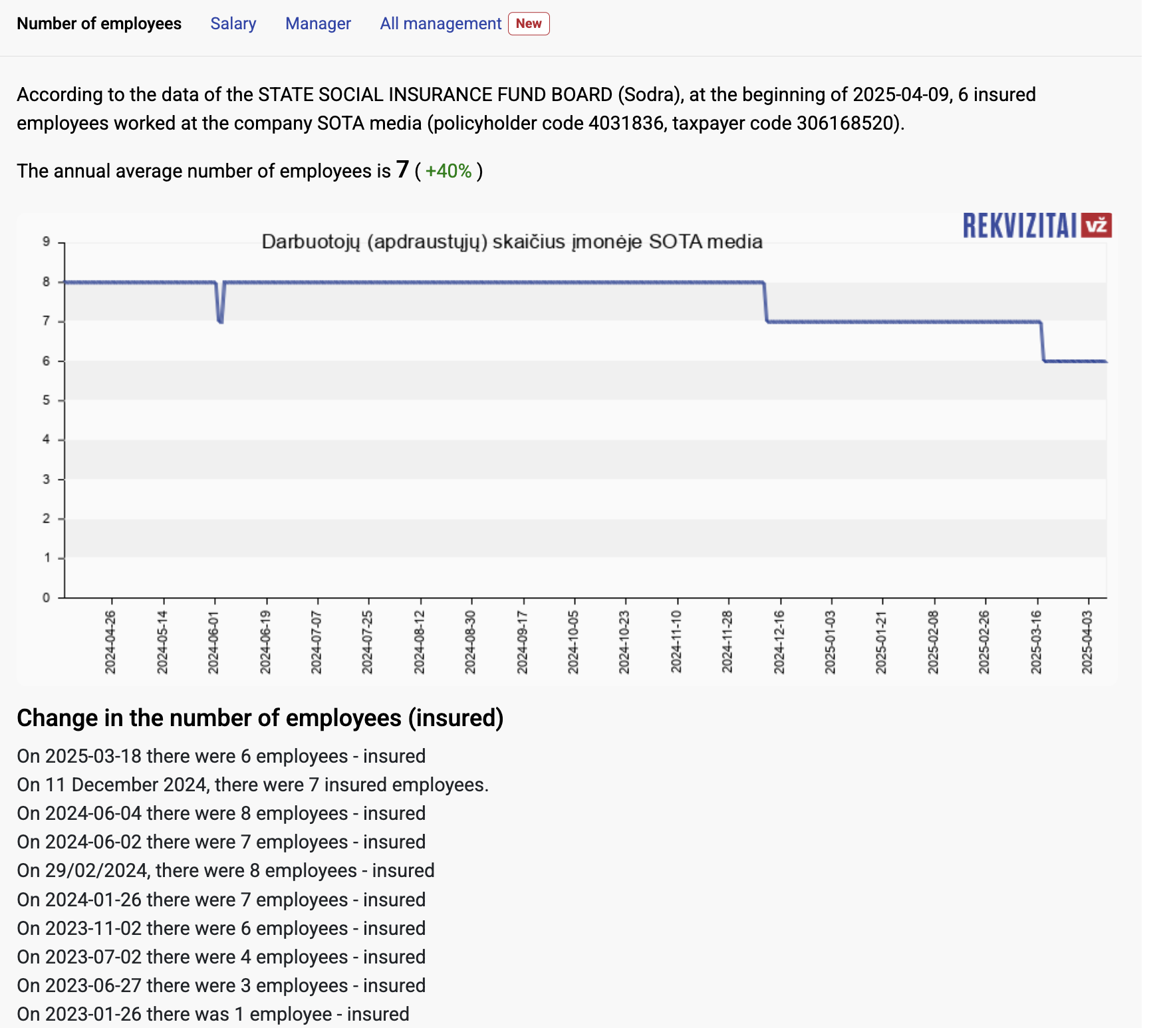Image resolution: width=1165 pixels, height=1028 pixels.
Task: Click the 2024-09-17 x-axis date label
Action: 522,642
